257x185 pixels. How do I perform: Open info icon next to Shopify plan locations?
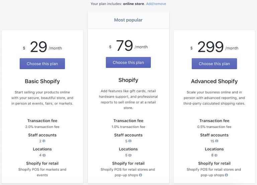pos(130,155)
